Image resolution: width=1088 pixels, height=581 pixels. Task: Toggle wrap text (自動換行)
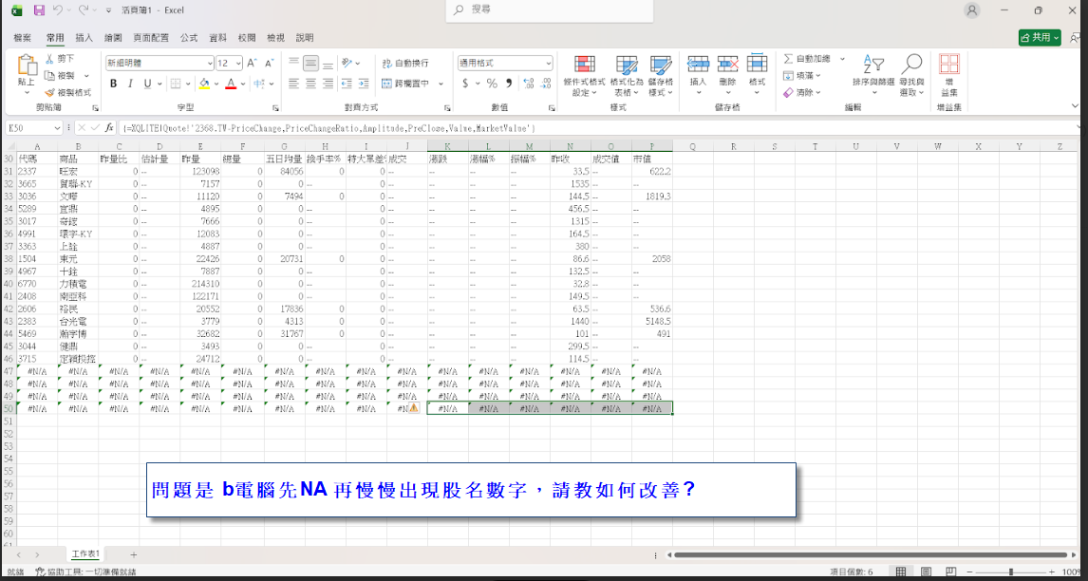405,63
